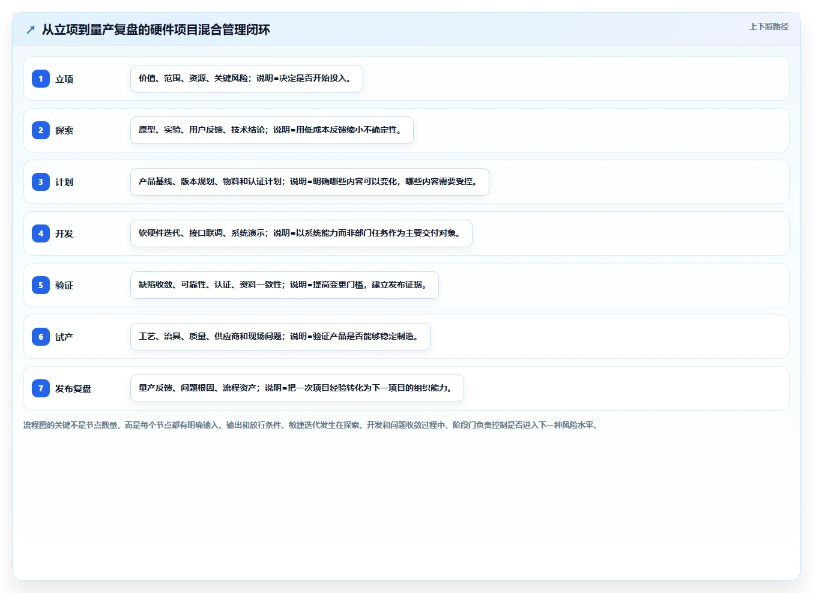Viewport: 813px width, 593px height.
Task: Click the 探索 step label
Action: [x=64, y=131]
